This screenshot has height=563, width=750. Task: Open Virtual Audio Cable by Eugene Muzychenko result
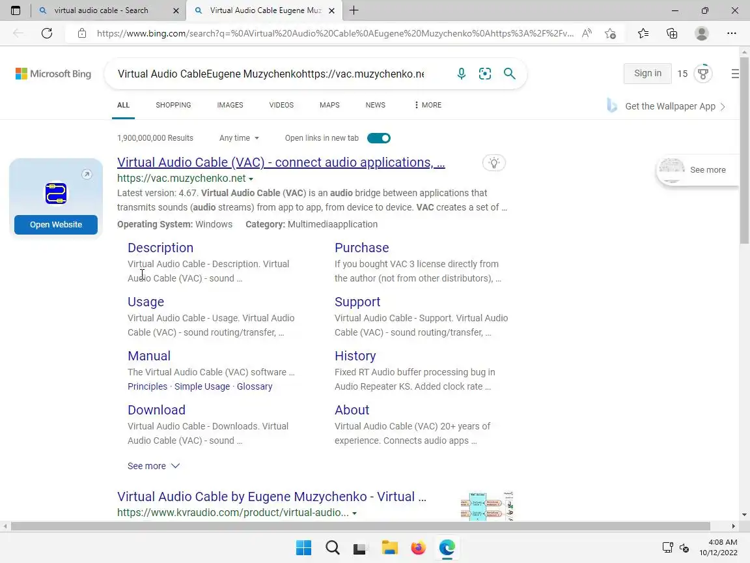[271, 497]
